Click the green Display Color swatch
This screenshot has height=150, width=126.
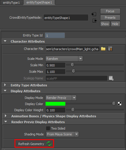tap(55, 104)
